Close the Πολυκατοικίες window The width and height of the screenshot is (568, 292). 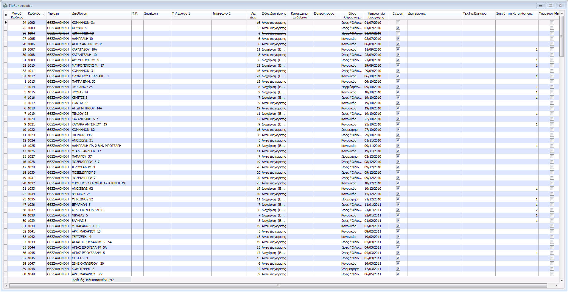pos(560,5)
